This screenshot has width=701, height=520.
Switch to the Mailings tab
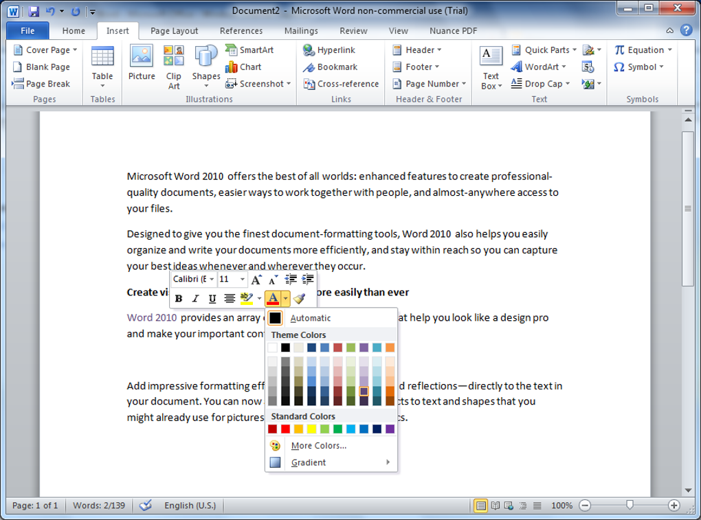tap(301, 31)
